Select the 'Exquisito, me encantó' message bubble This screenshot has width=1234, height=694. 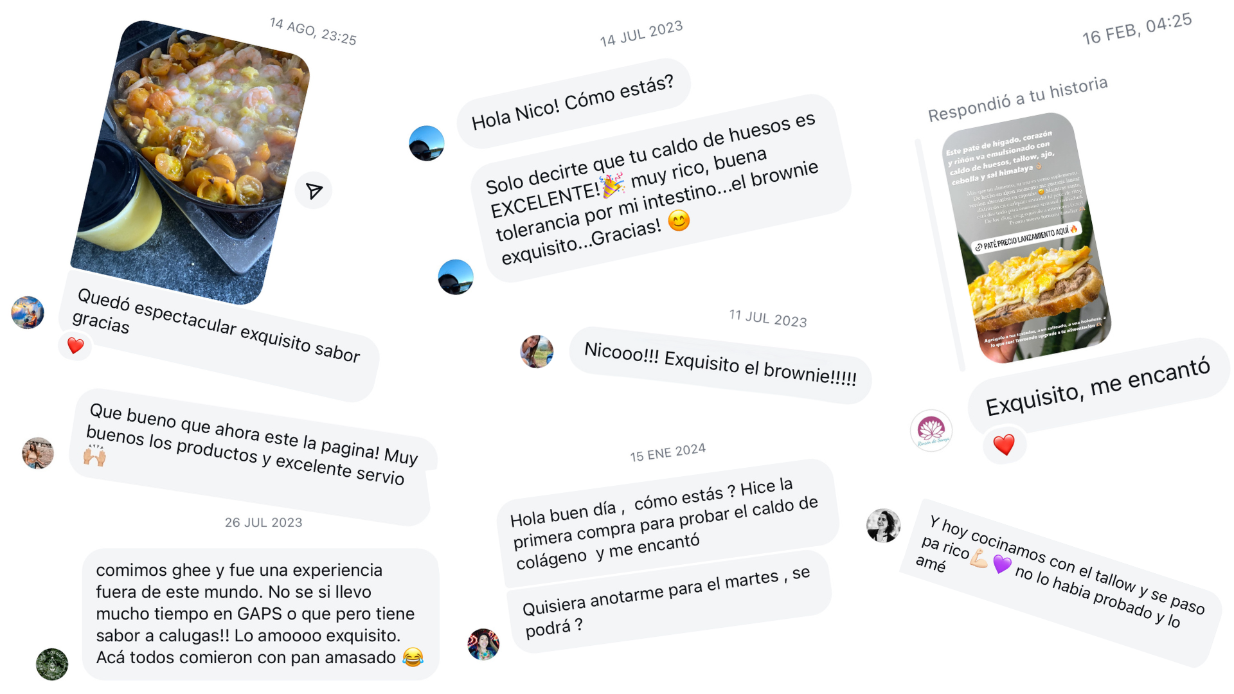[x=1098, y=387]
